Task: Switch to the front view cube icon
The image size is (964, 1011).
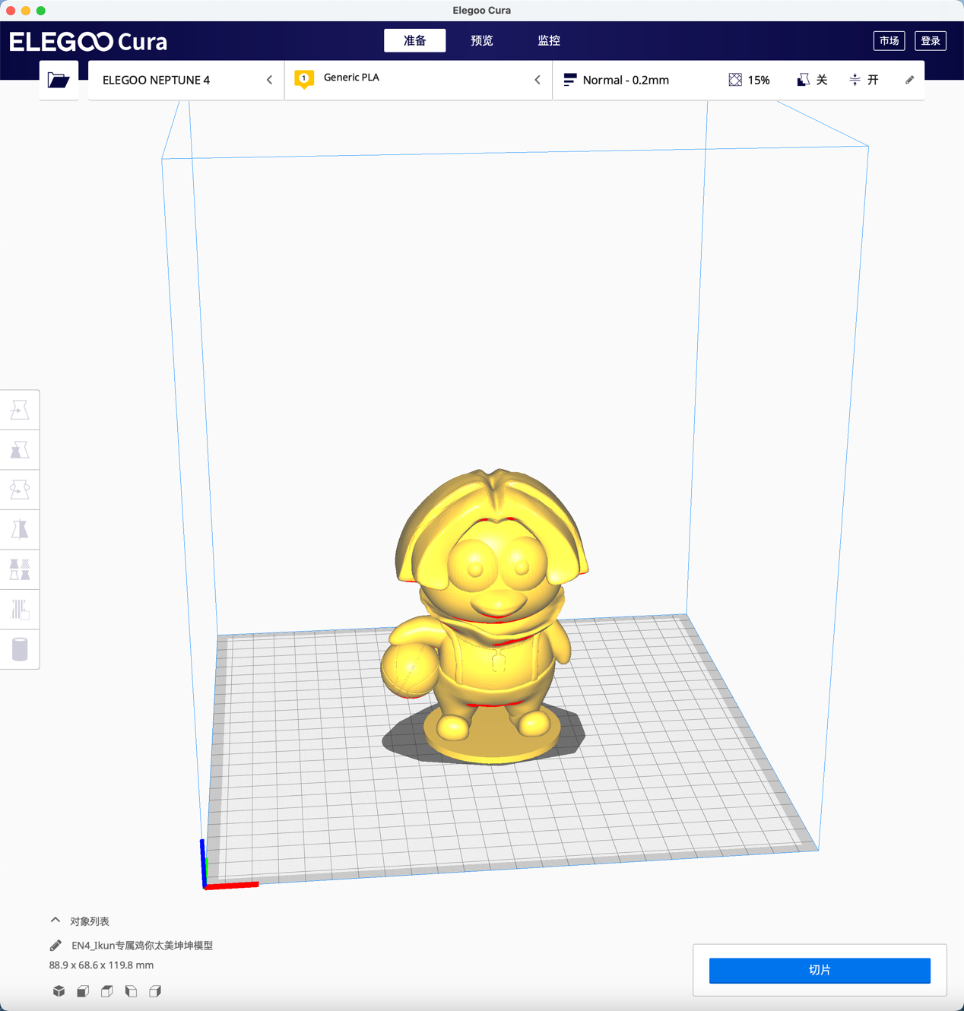Action: coord(83,991)
